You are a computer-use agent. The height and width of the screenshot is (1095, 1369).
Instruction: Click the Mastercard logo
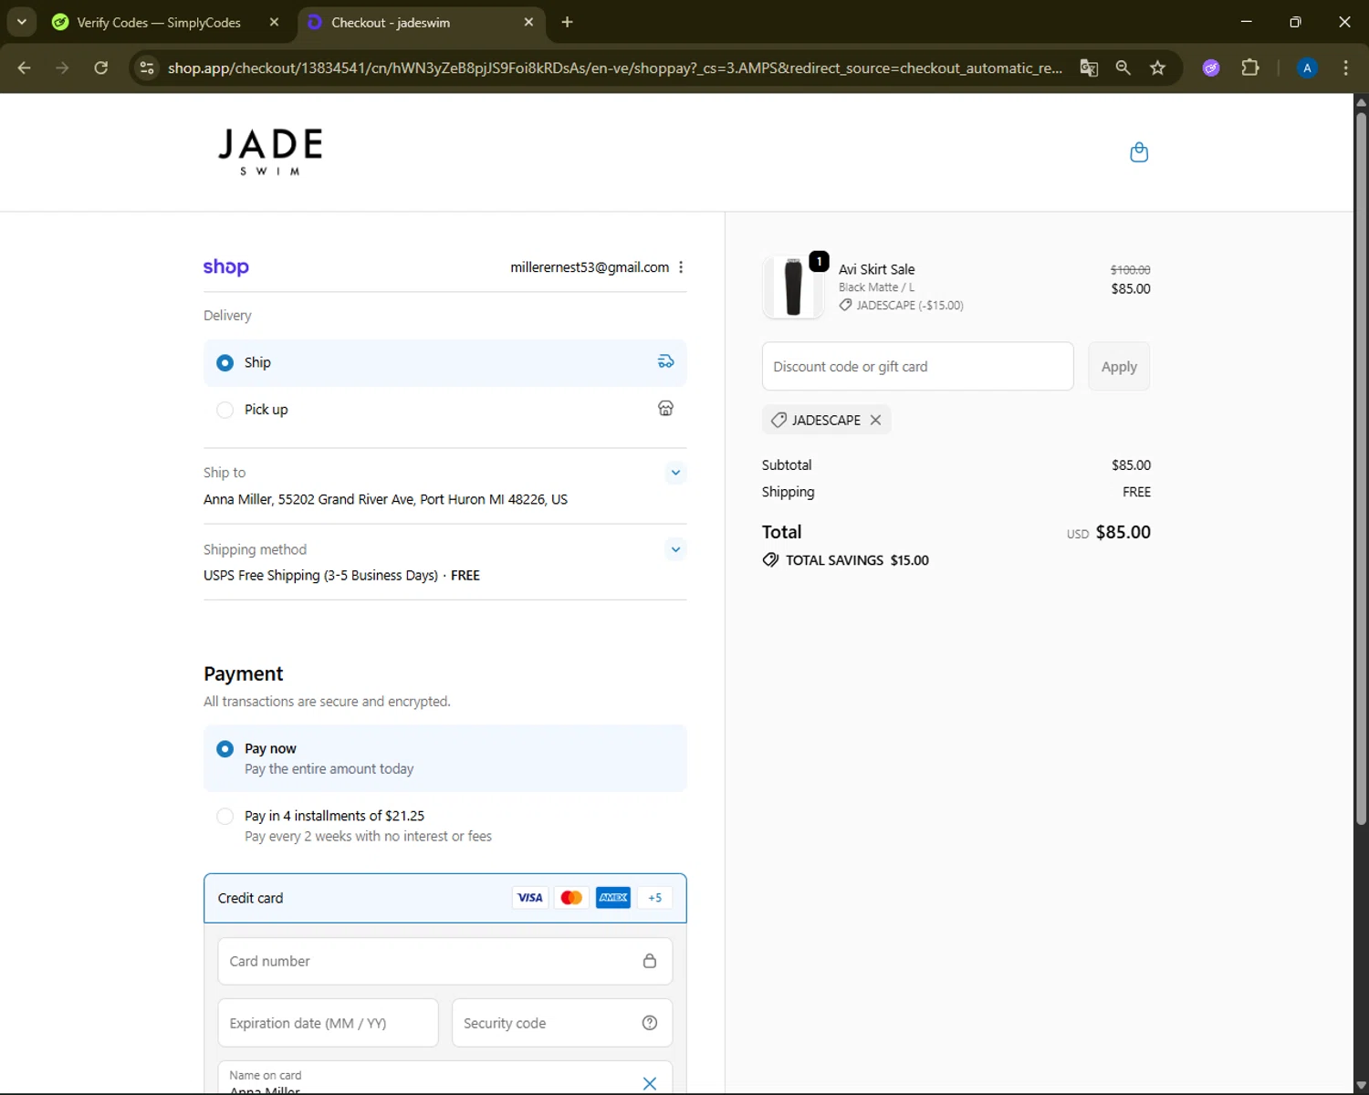571,898
